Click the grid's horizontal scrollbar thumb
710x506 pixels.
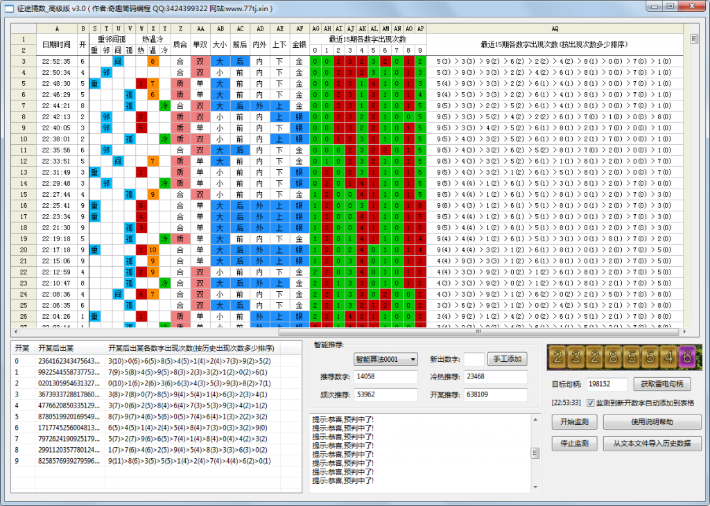pos(478,332)
